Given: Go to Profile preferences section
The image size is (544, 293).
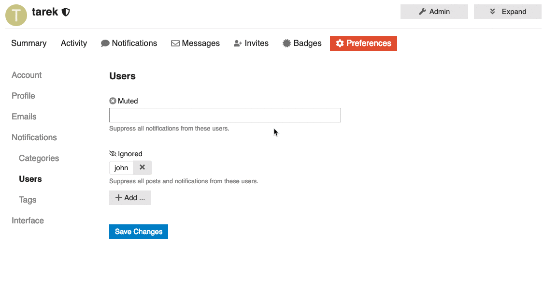Looking at the screenshot, I should click(x=23, y=96).
